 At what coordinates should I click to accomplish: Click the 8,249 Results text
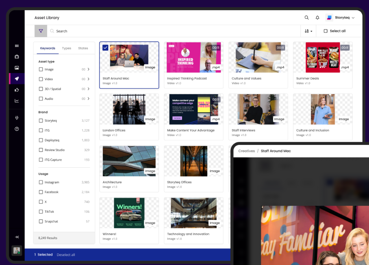(48, 238)
